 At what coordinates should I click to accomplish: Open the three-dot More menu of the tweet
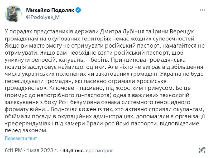pos(202,10)
